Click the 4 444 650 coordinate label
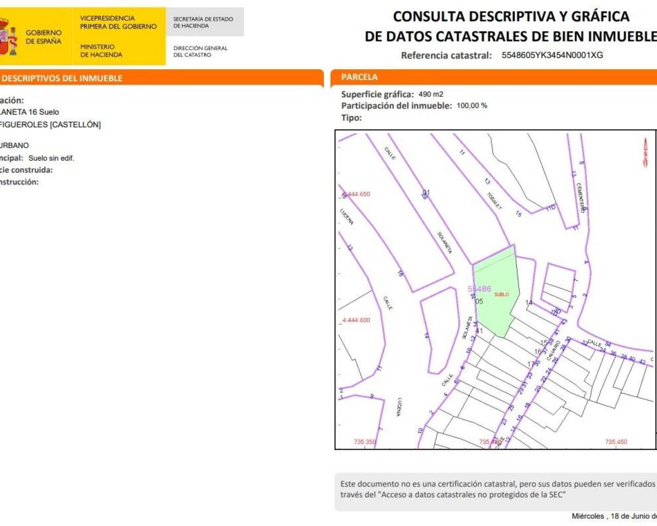The height and width of the screenshot is (526, 657). point(357,194)
